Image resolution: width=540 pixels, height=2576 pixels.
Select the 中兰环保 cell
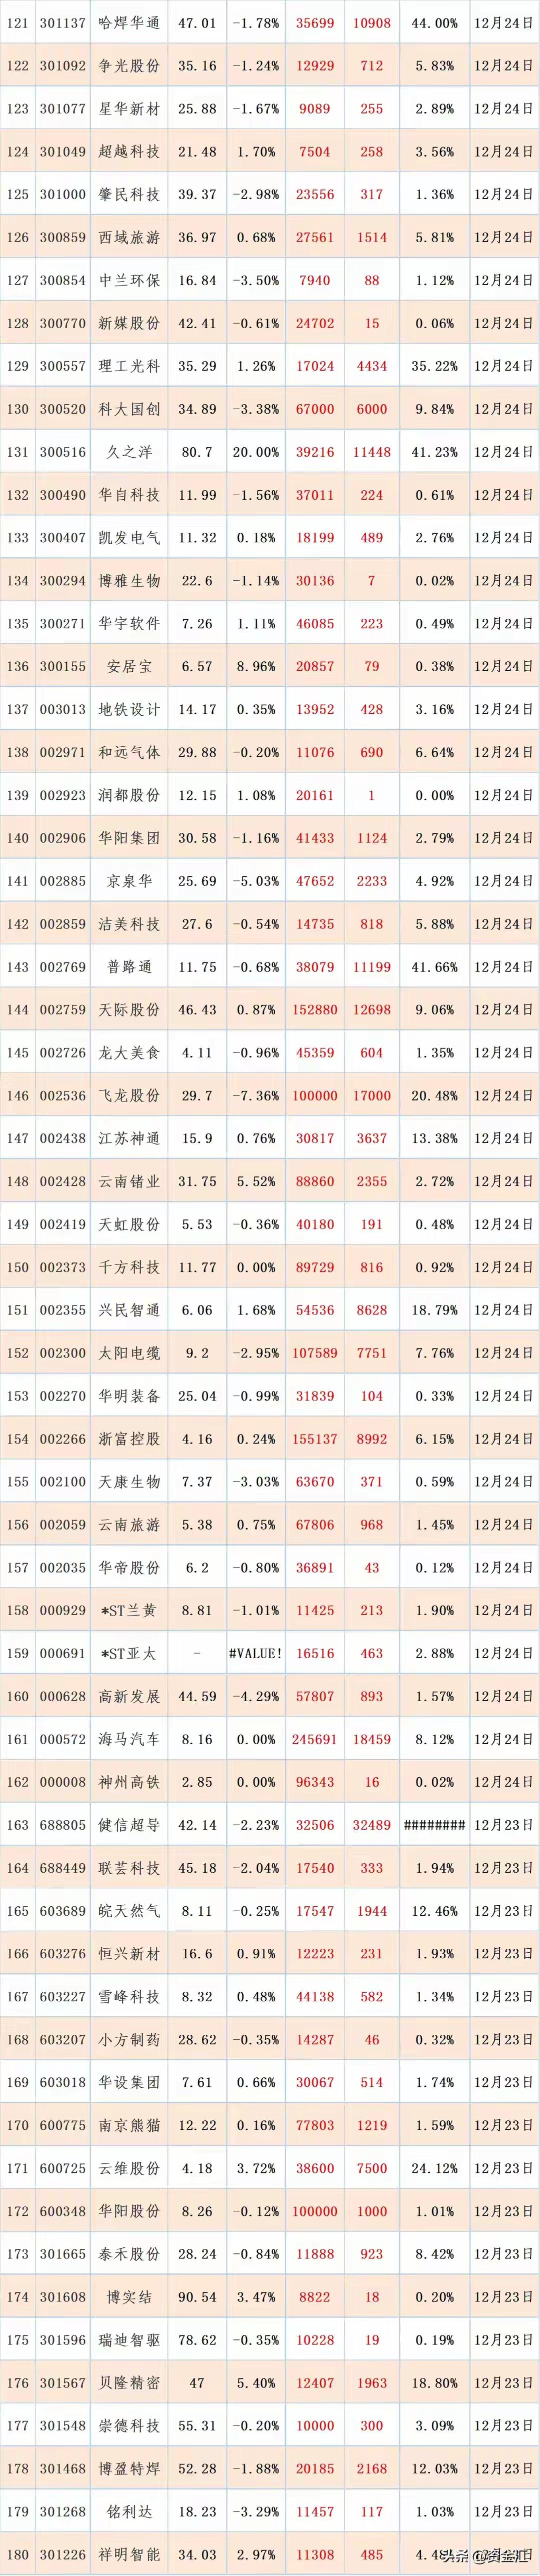point(129,280)
